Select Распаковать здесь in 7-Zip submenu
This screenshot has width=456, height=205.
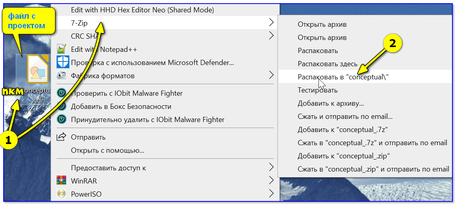click(x=328, y=64)
